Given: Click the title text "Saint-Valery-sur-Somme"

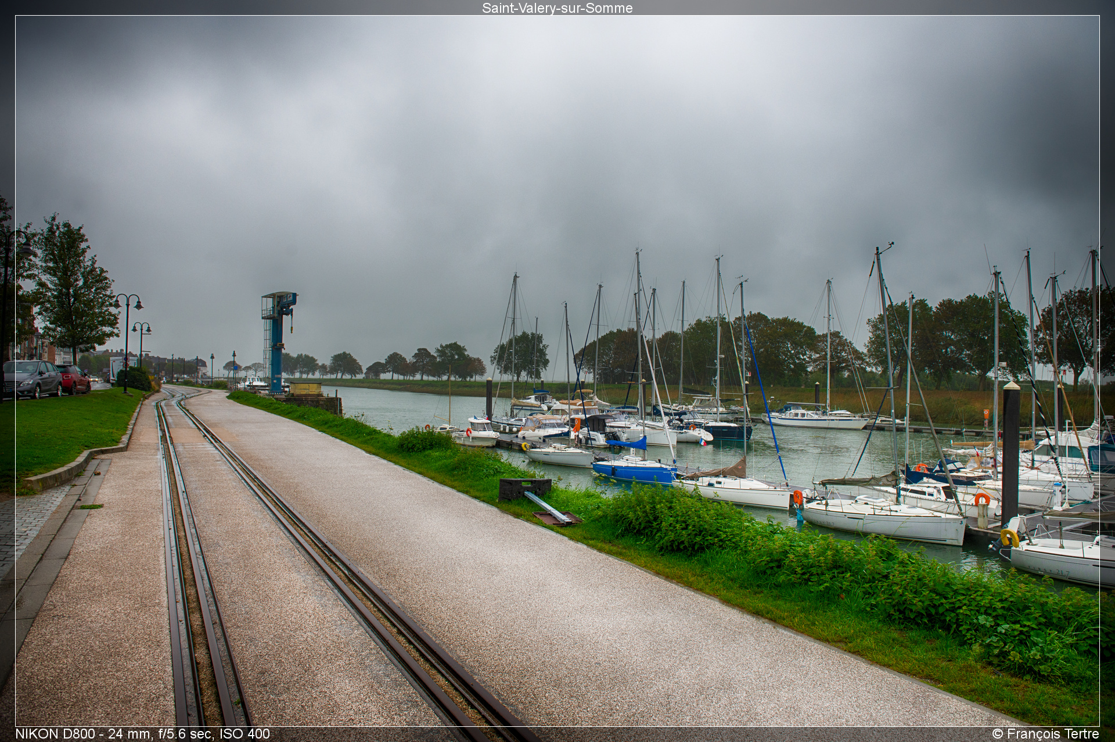Looking at the screenshot, I should click(557, 8).
